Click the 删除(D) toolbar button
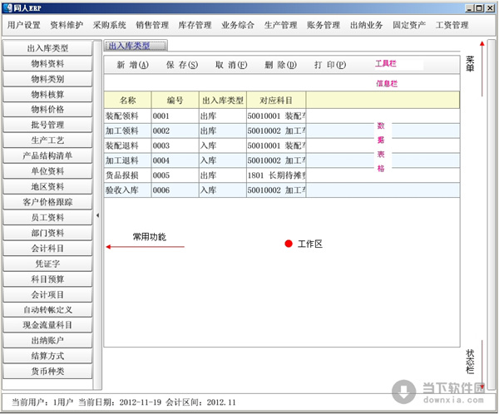 coord(280,65)
